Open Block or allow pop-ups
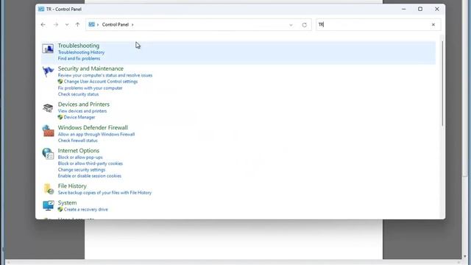471x265 pixels. tap(80, 157)
